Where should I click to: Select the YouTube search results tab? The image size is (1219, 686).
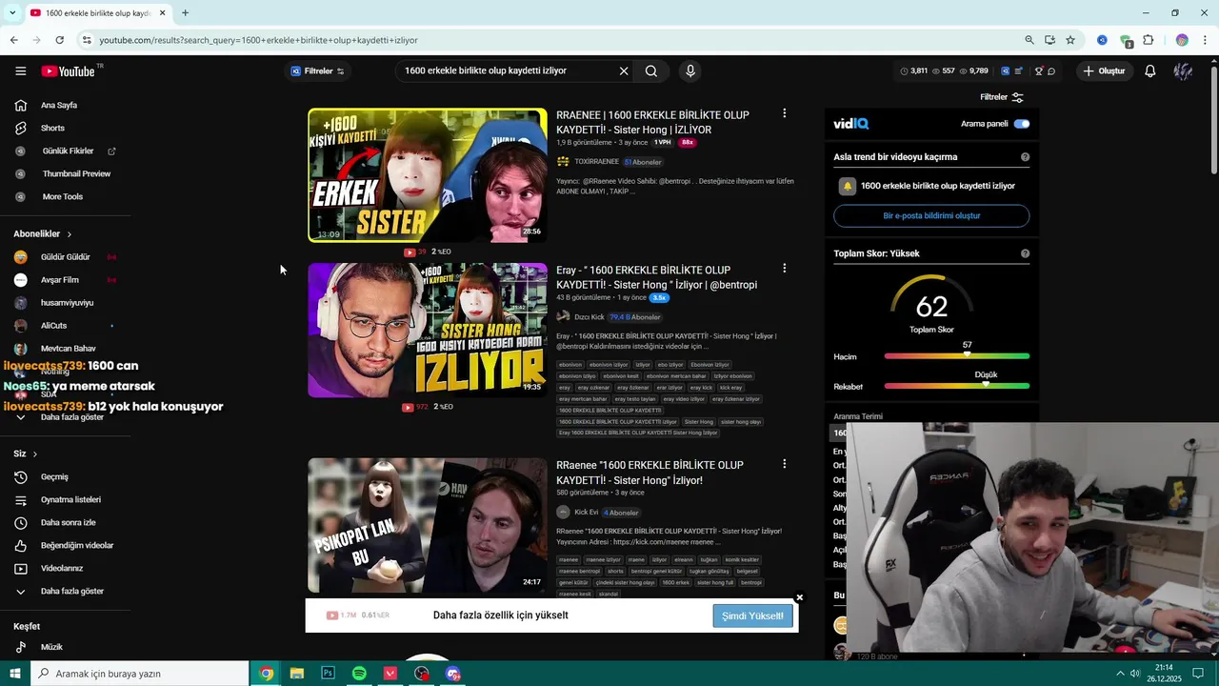pos(96,13)
